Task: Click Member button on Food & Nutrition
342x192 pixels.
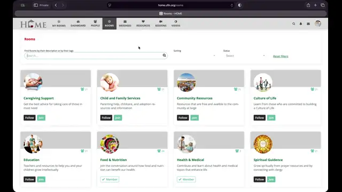Action: (110, 179)
